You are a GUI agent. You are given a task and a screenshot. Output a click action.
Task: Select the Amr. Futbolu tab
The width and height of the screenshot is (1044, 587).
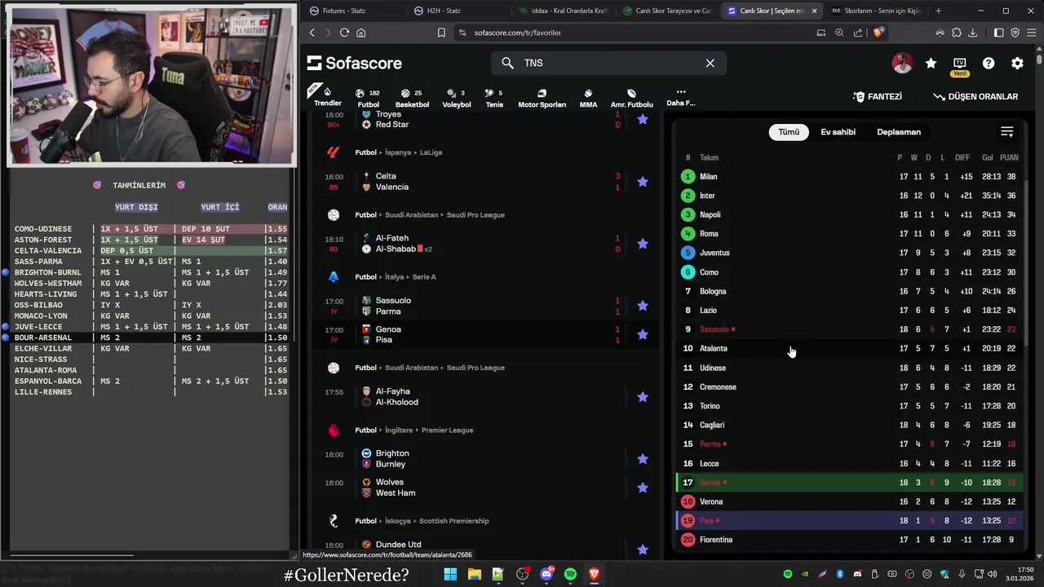(632, 98)
